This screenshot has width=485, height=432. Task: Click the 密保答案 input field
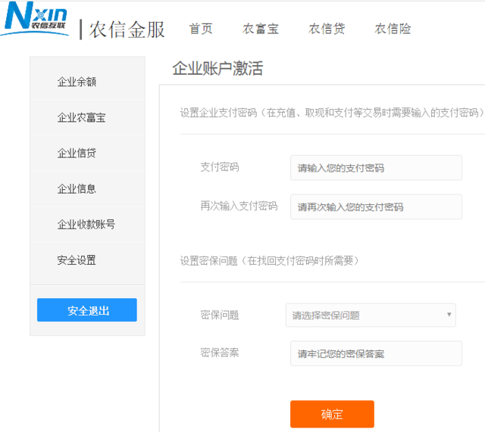coord(376,353)
